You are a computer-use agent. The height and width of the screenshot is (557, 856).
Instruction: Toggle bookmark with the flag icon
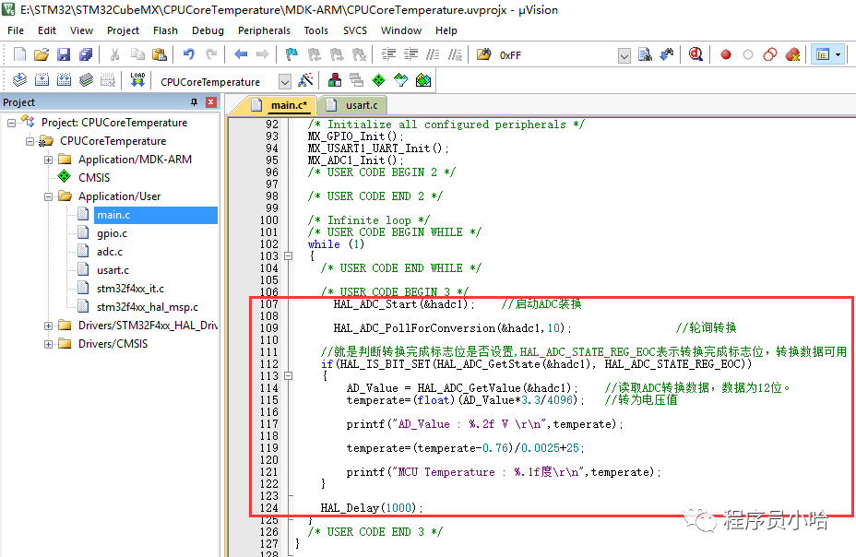pyautogui.click(x=291, y=55)
